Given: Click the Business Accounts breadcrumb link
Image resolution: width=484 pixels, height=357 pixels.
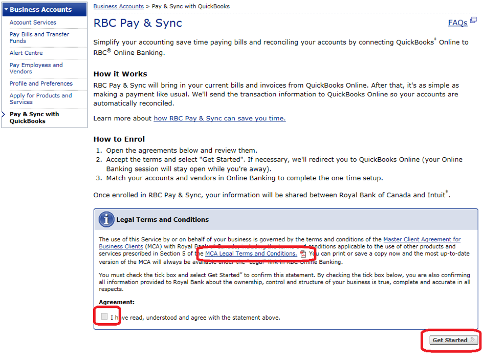Looking at the screenshot, I should (x=119, y=6).
